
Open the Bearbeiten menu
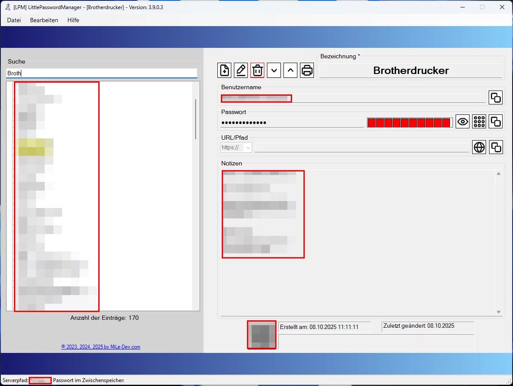click(44, 20)
